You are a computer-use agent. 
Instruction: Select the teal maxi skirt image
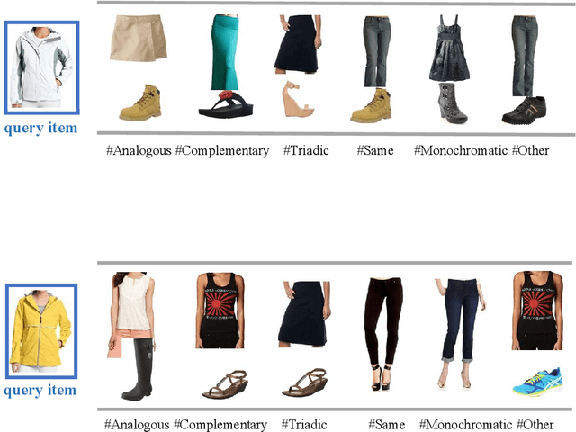(225, 52)
